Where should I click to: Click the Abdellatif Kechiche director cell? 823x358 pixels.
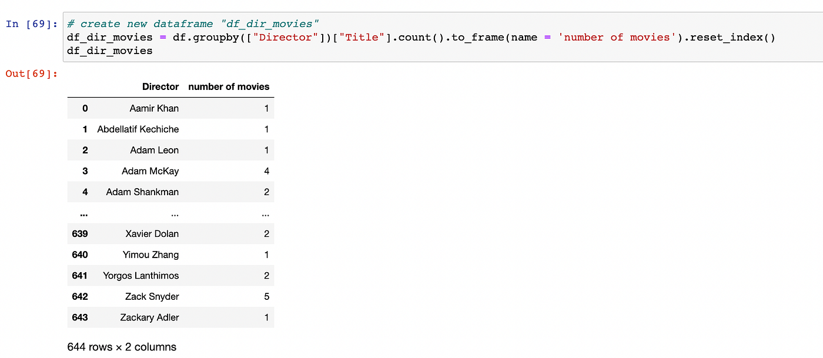pos(138,129)
